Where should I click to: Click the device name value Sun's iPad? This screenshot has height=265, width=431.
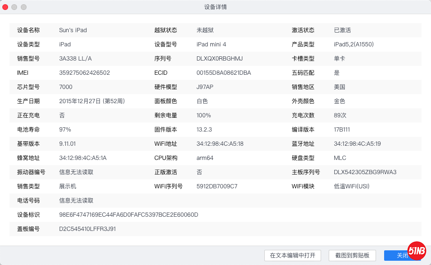click(x=73, y=30)
